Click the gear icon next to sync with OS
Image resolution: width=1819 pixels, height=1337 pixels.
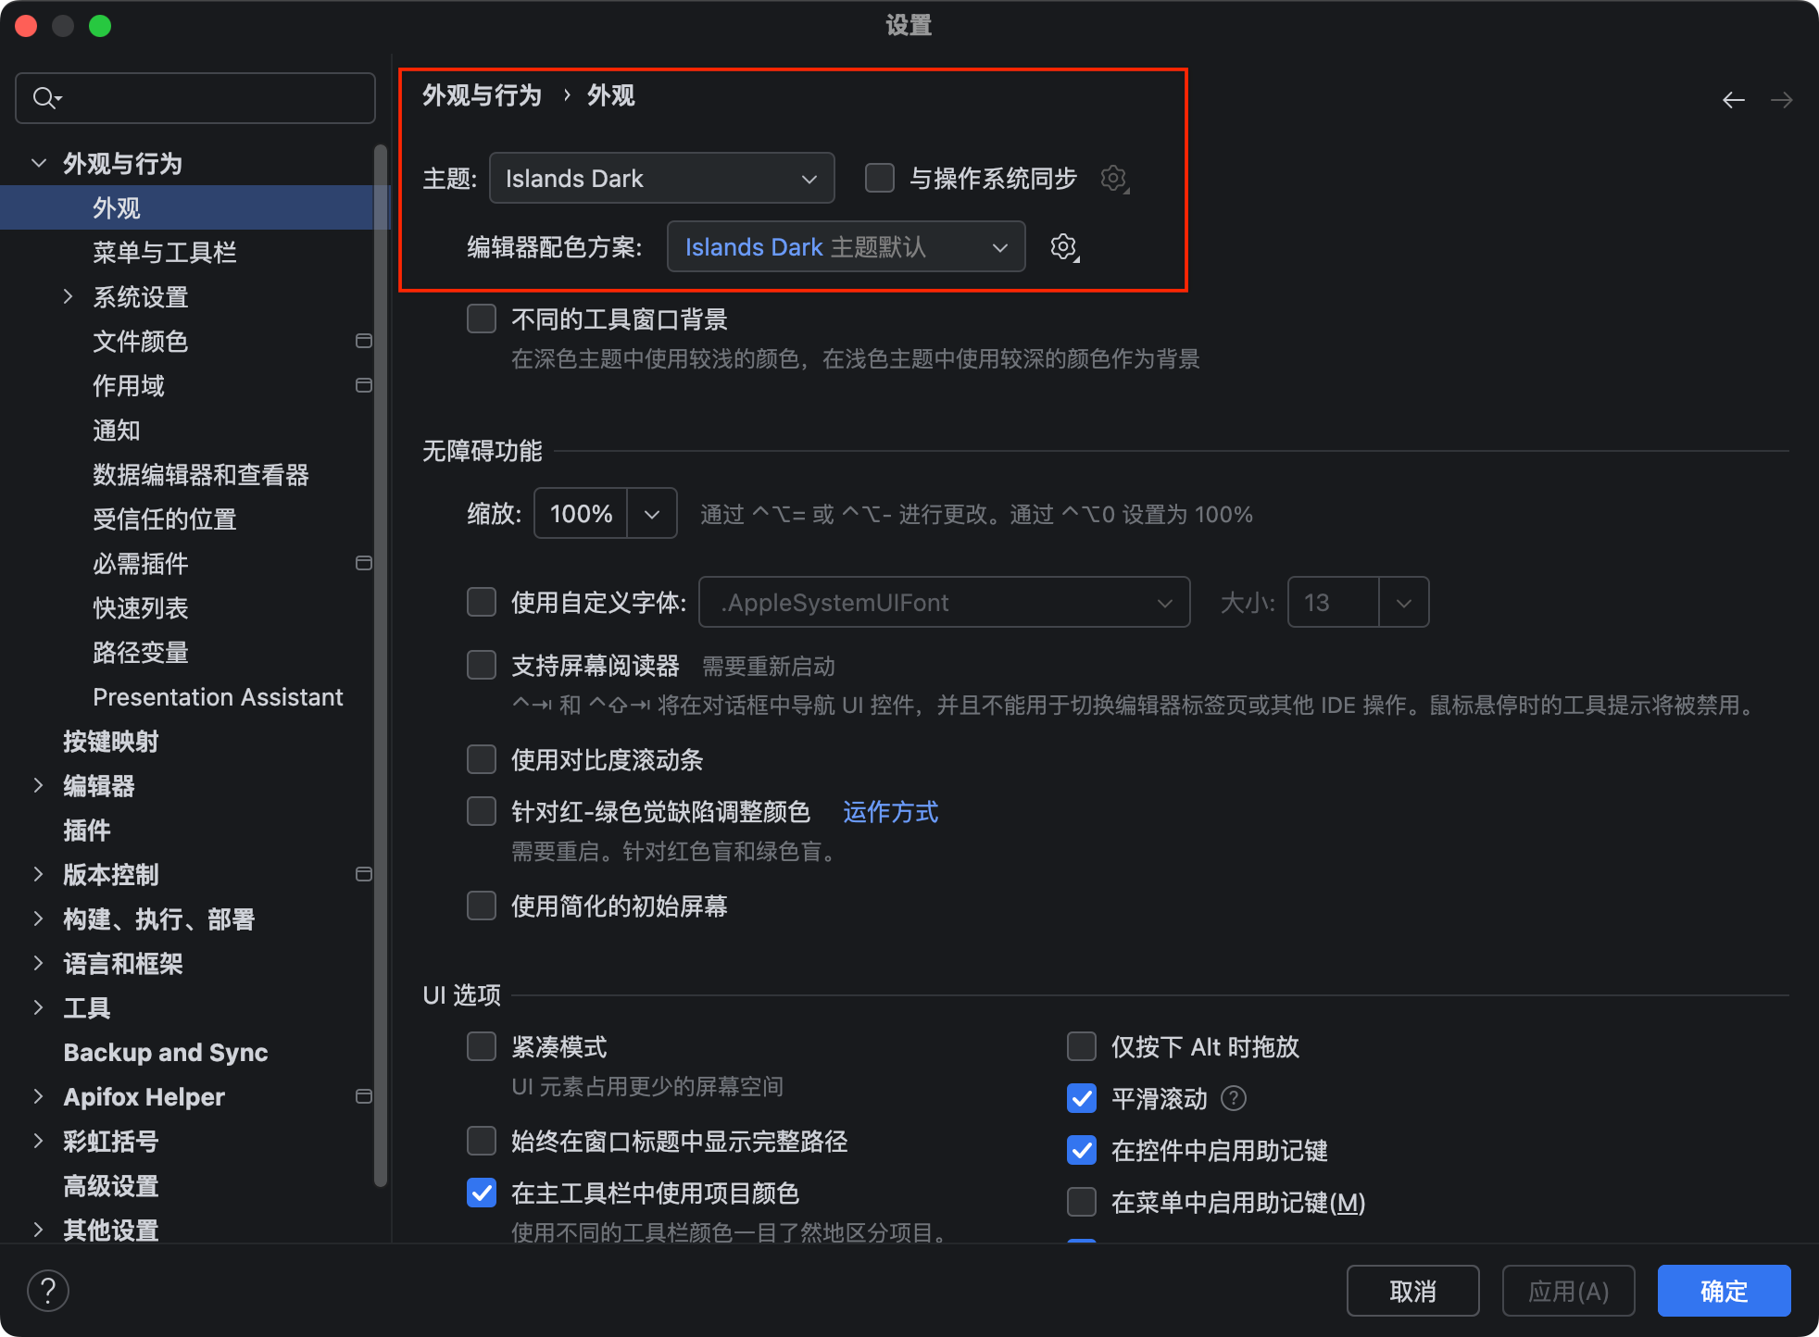coord(1113,178)
